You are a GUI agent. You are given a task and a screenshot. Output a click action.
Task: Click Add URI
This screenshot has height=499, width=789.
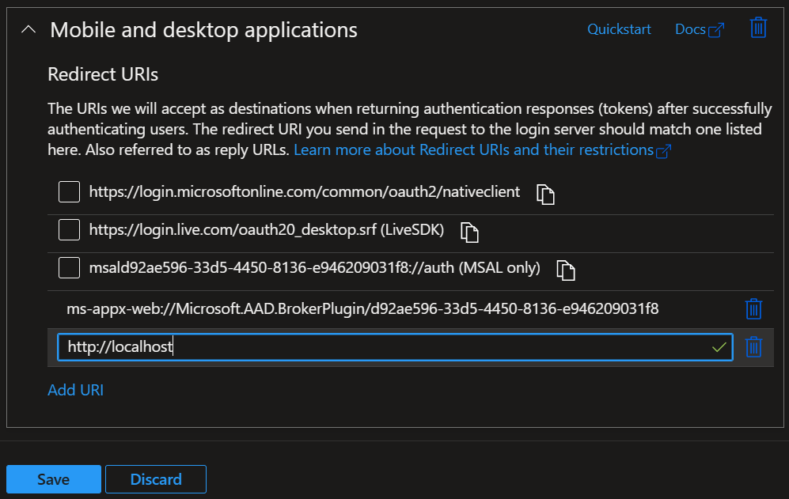coord(75,390)
